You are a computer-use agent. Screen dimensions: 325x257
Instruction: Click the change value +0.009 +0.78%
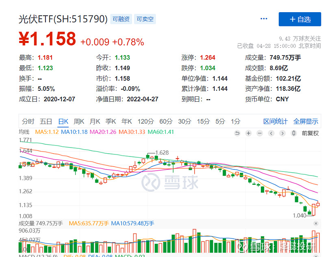click(x=112, y=42)
